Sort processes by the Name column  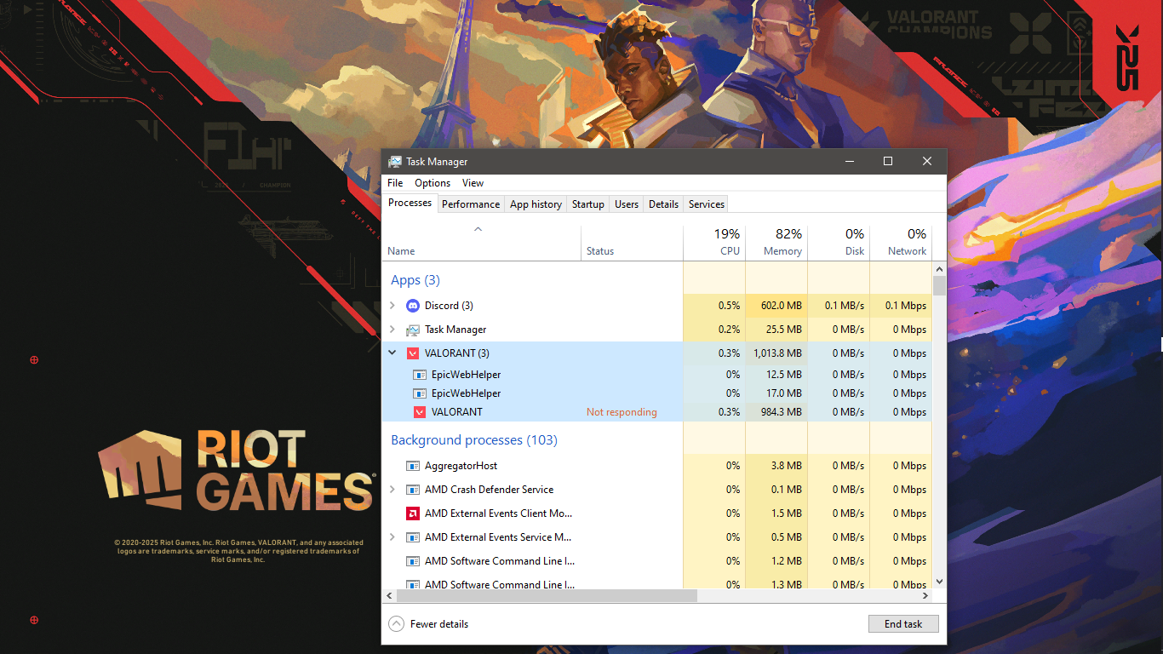pos(482,243)
